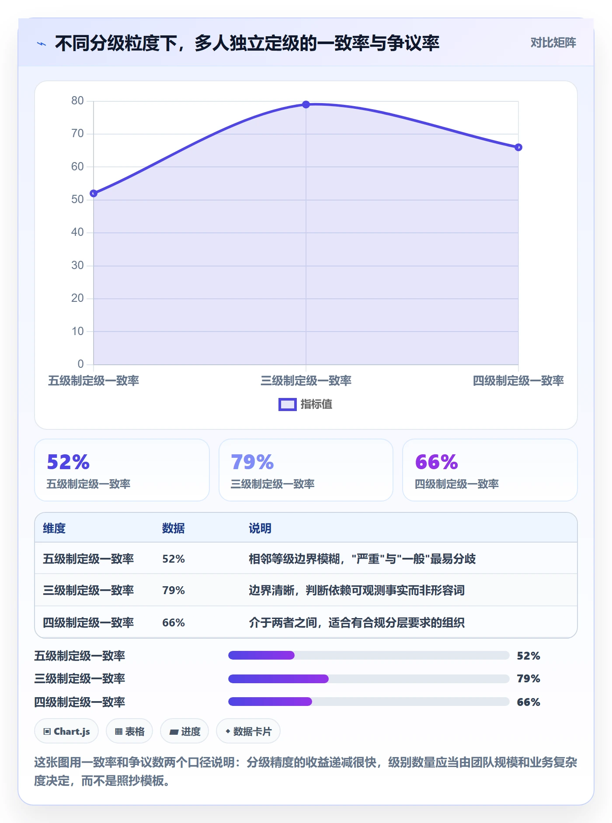Click the 对比矩阵 label in header

[x=553, y=43]
